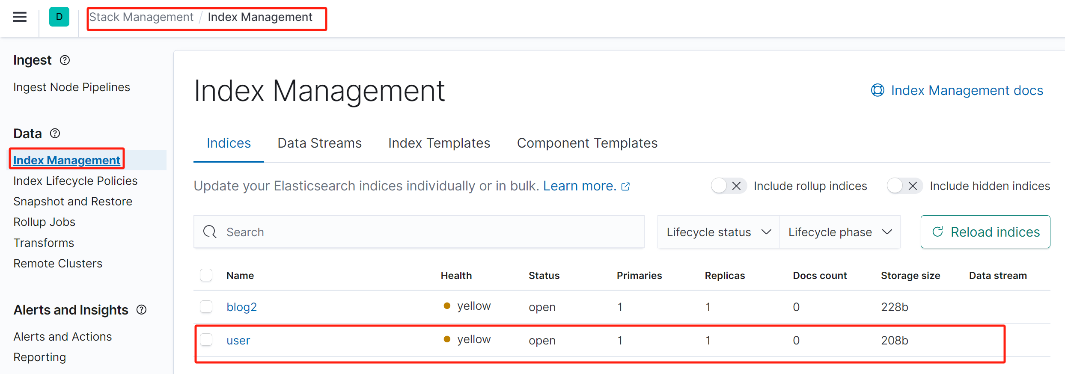Click Index Management breadcrumb

tap(260, 17)
